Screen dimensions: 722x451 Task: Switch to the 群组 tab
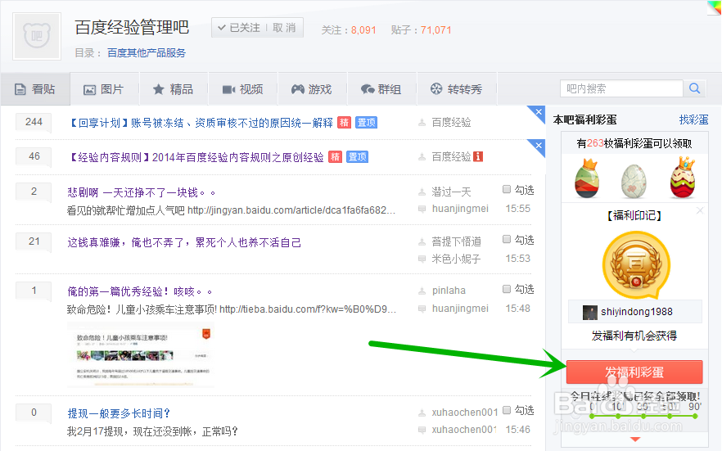pos(381,89)
